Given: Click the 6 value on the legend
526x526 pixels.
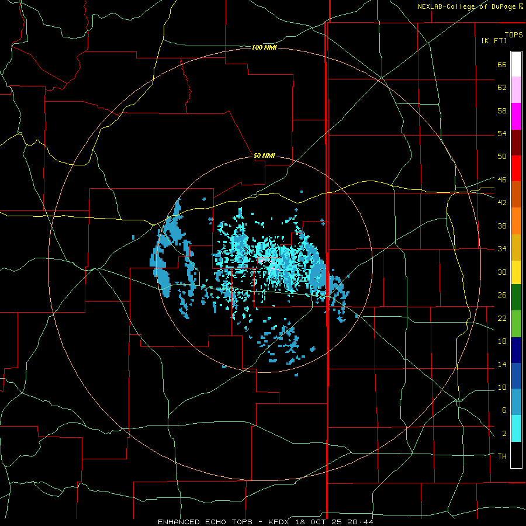Looking at the screenshot, I should (x=504, y=410).
